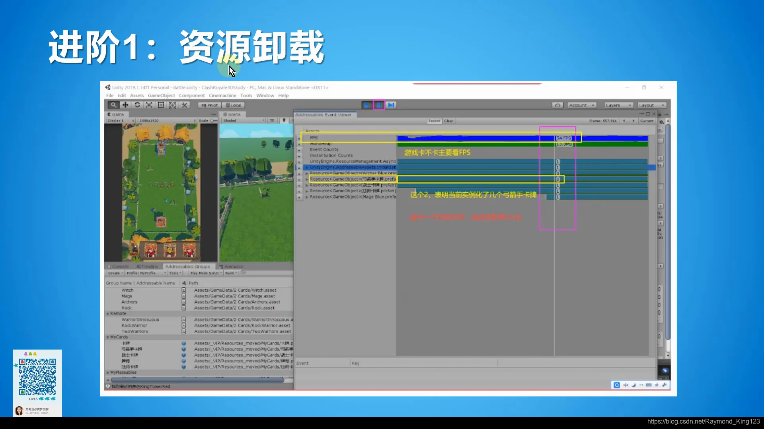
Task: Switch to the Timeline tab
Action: (x=147, y=267)
